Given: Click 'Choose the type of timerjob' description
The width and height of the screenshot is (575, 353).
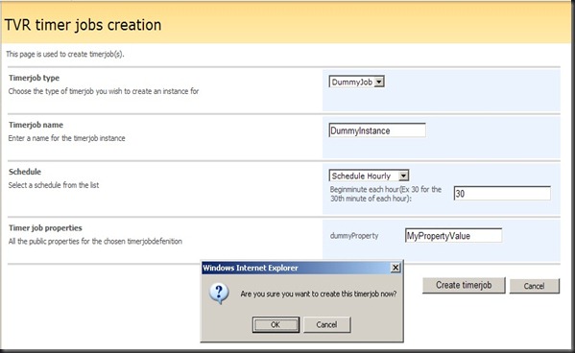Looking at the screenshot, I should point(104,91).
